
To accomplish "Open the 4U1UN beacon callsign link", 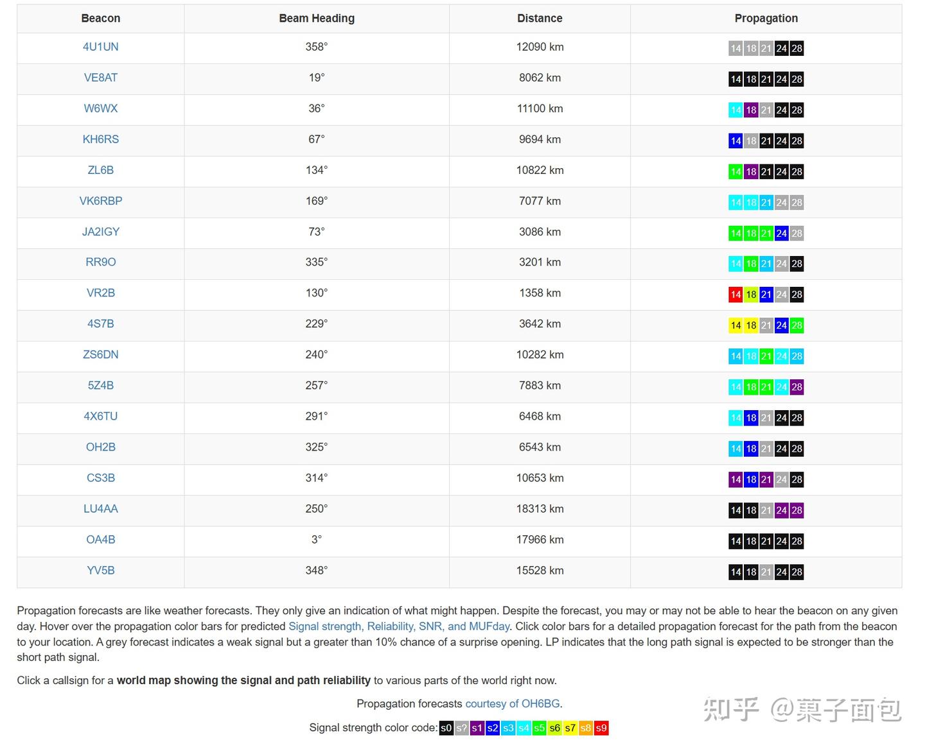I will 100,47.
